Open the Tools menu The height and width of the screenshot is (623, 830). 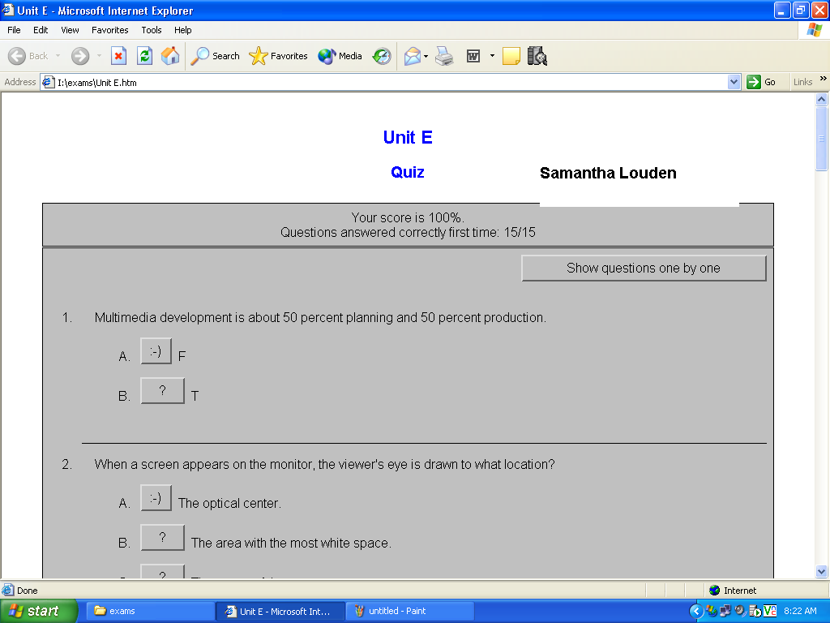152,30
